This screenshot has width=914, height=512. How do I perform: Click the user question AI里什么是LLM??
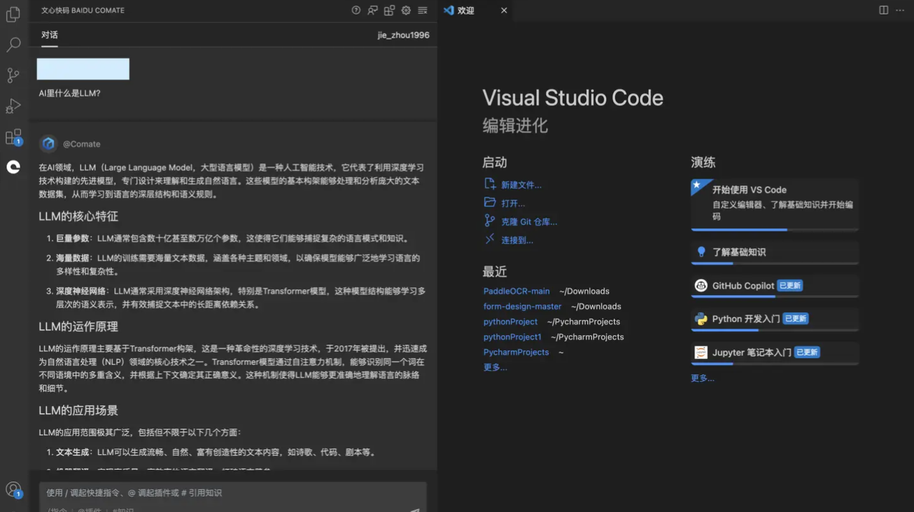coord(69,93)
